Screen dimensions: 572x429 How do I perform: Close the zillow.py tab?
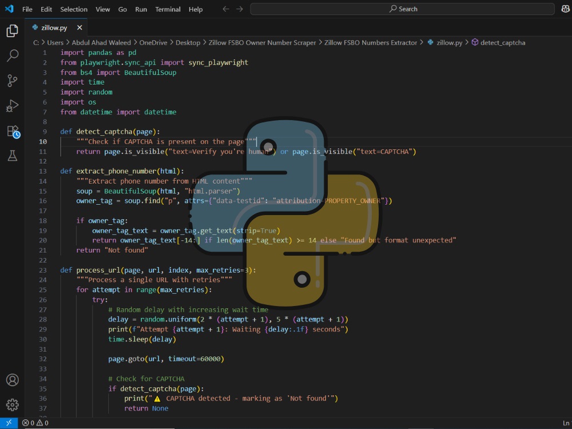tap(80, 27)
